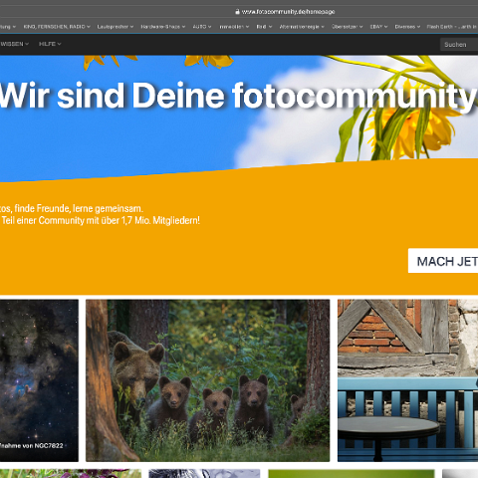Open the Diverses bookmark folder
Image resolution: width=478 pixels, height=478 pixels.
(407, 27)
